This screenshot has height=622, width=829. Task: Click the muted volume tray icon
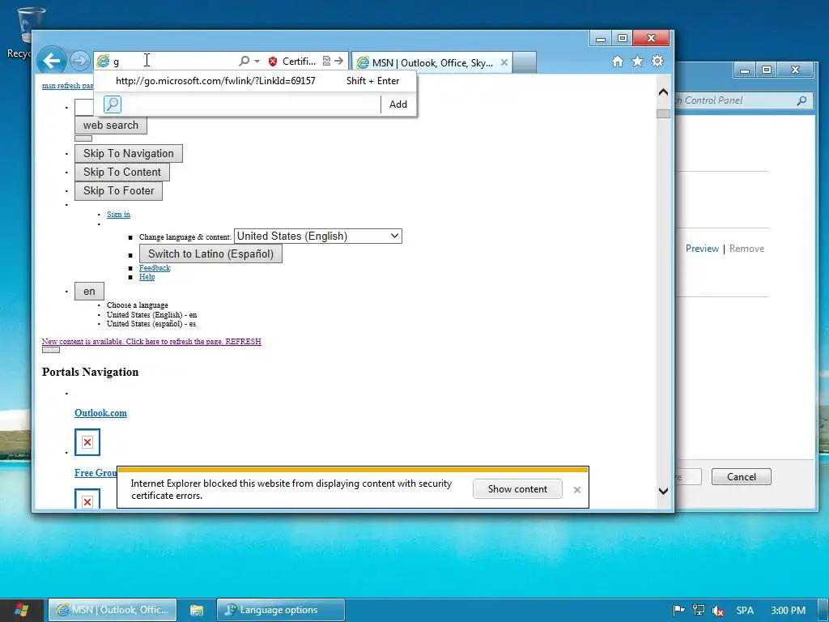point(717,611)
